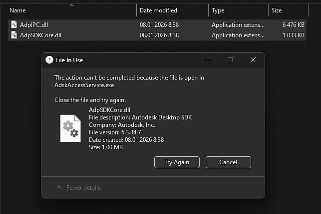This screenshot has width=321, height=214.
Task: Click the AdpSDKCore.dll icon in file list
Action: 14,35
